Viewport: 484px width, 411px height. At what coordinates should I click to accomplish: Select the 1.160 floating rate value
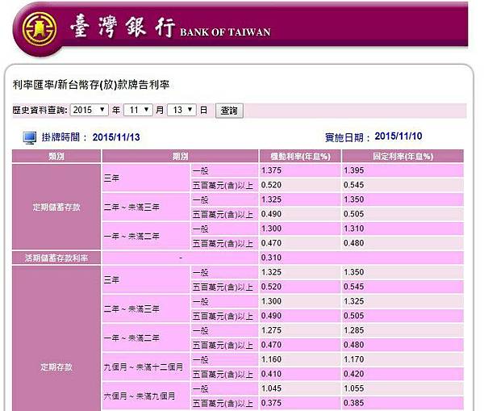[271, 359]
